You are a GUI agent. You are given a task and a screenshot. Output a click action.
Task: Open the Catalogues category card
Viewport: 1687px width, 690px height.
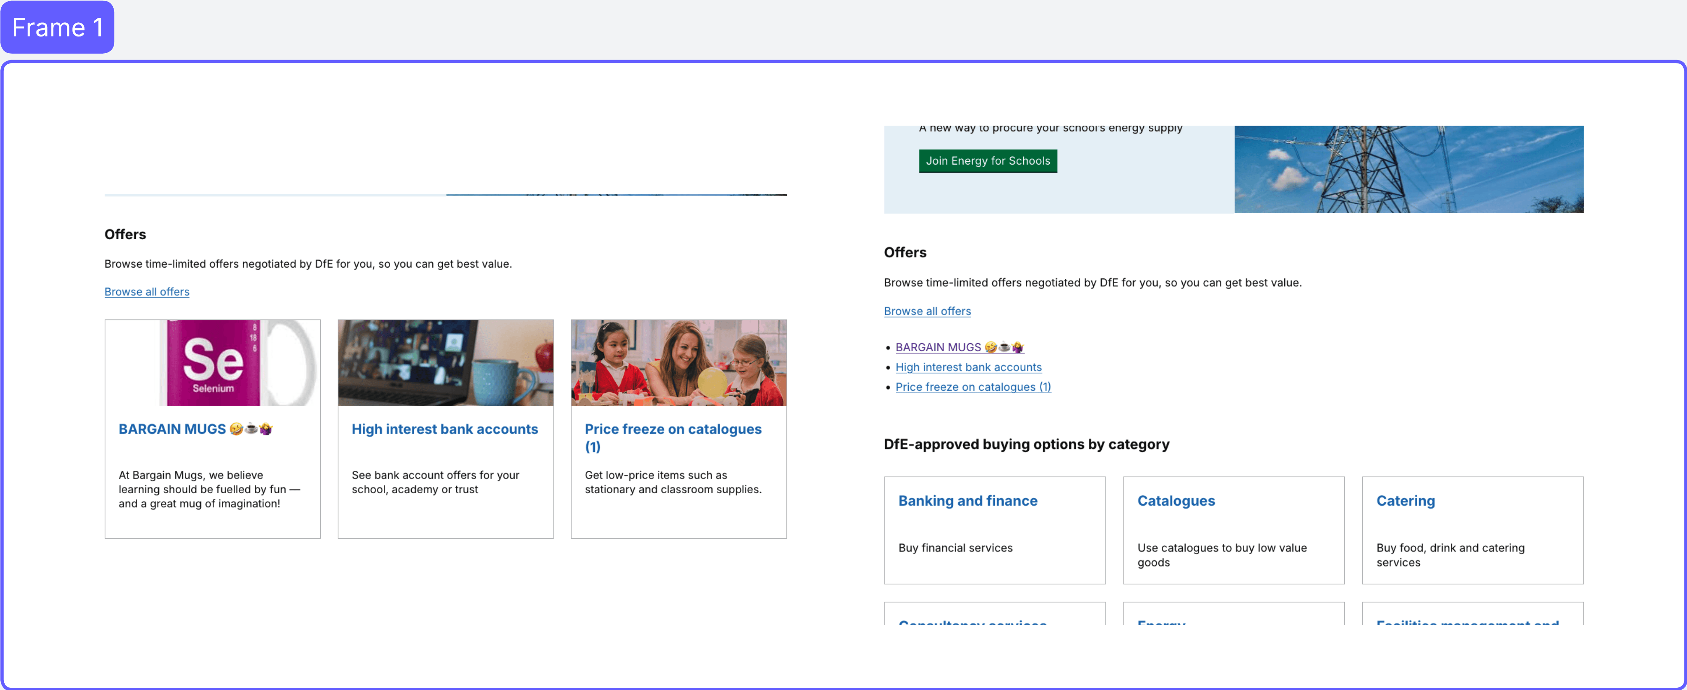point(1175,501)
